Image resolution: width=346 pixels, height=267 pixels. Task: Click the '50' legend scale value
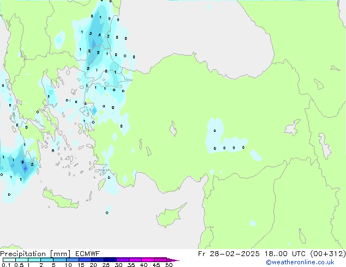[x=169, y=265]
